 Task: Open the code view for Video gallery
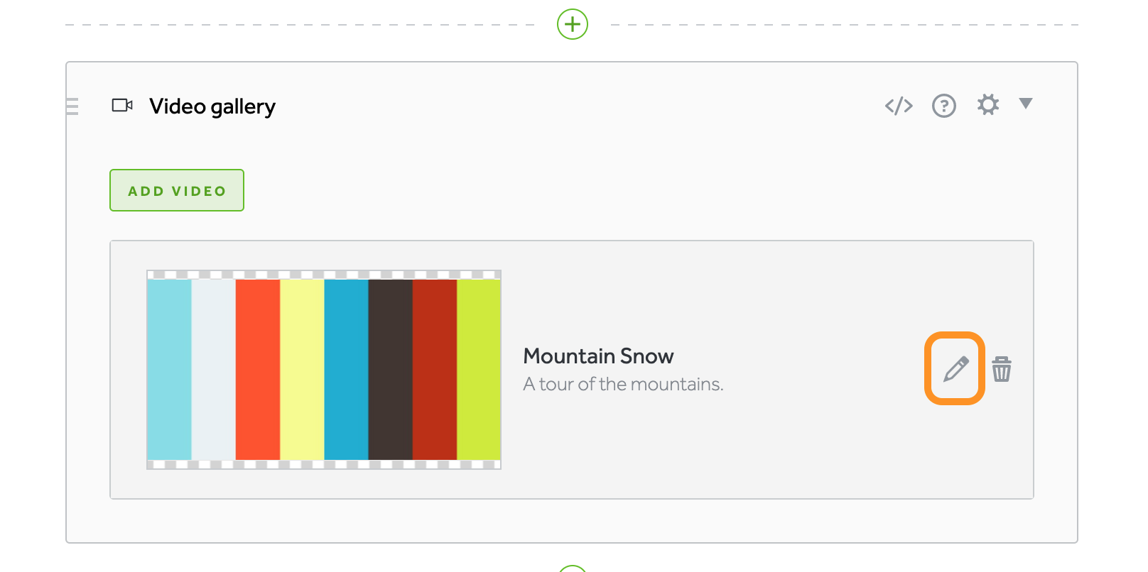coord(899,106)
